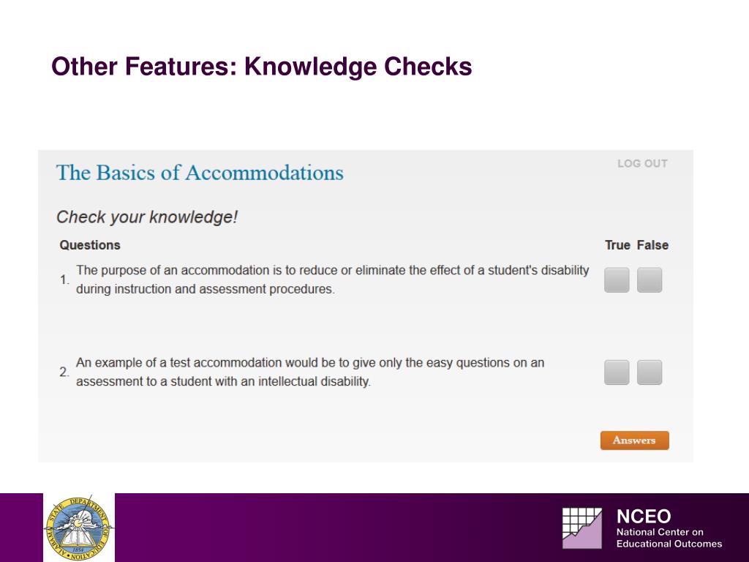Click the False column header
The width and height of the screenshot is (749, 562).
[652, 245]
